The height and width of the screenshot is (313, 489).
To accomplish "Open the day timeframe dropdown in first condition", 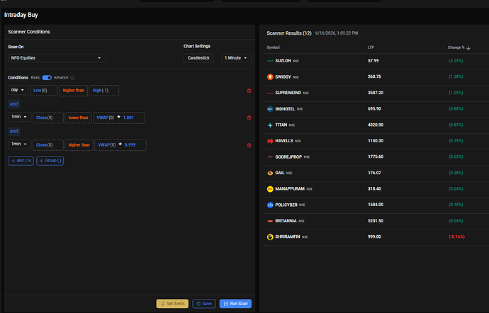I will tap(18, 90).
